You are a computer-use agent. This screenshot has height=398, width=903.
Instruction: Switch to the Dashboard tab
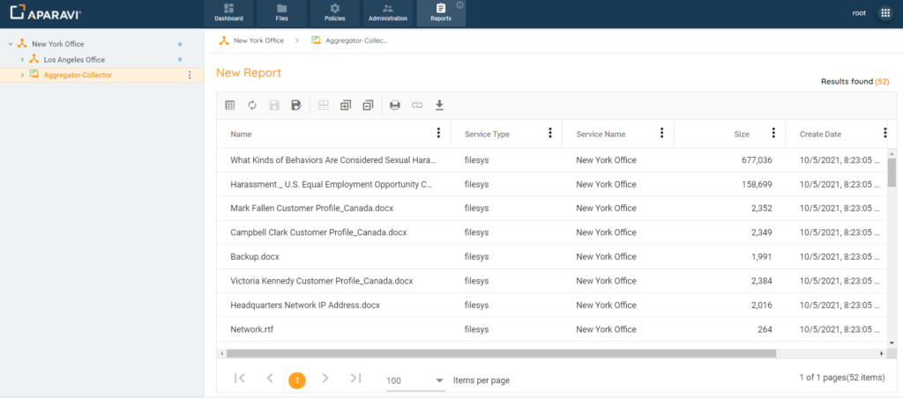click(228, 13)
